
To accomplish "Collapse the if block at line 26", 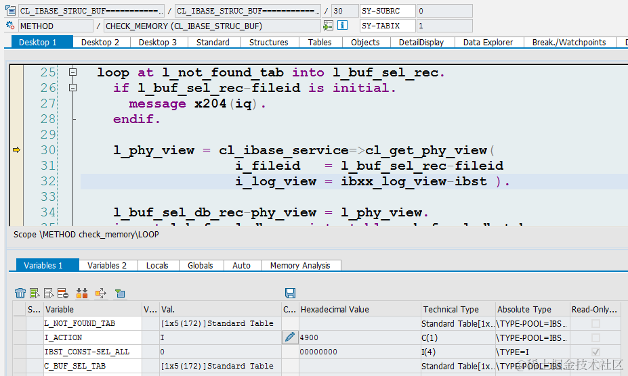I will (x=73, y=88).
